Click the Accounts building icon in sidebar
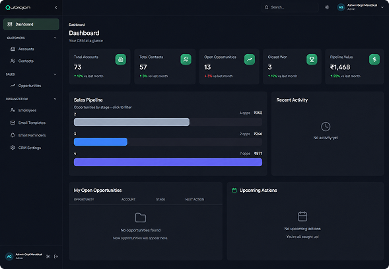389x269 pixels. pyautogui.click(x=13, y=49)
